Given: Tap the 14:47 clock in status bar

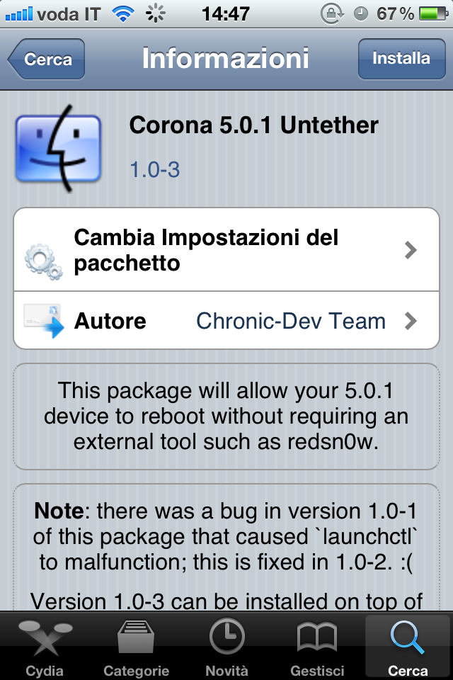Looking at the screenshot, I should [226, 13].
